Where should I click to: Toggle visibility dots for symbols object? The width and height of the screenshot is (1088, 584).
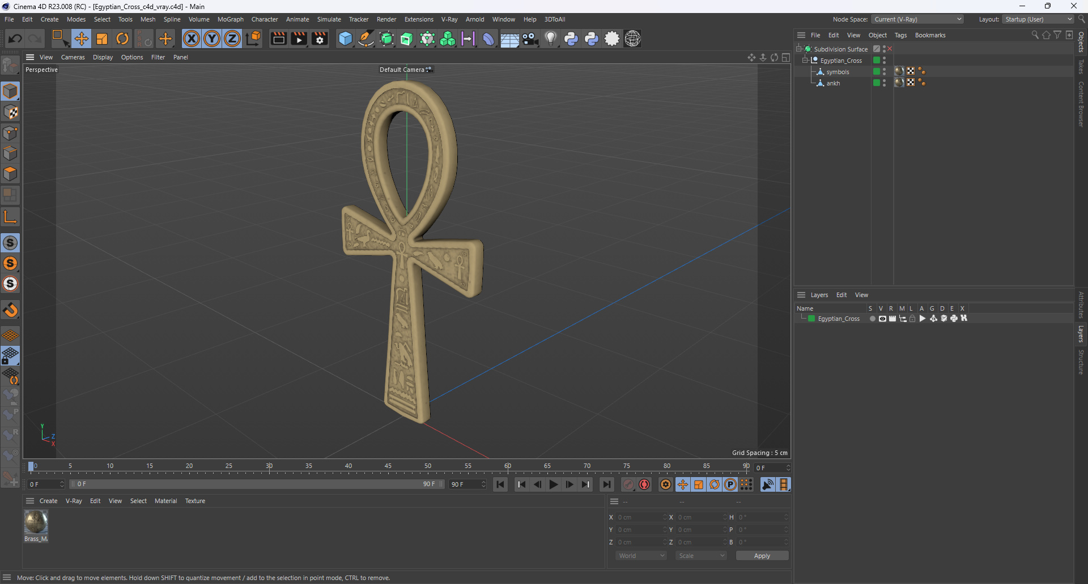click(884, 71)
